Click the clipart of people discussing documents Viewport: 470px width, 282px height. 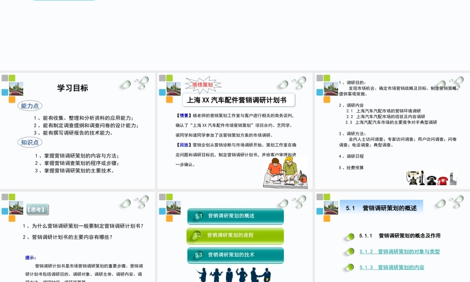[x=285, y=172]
